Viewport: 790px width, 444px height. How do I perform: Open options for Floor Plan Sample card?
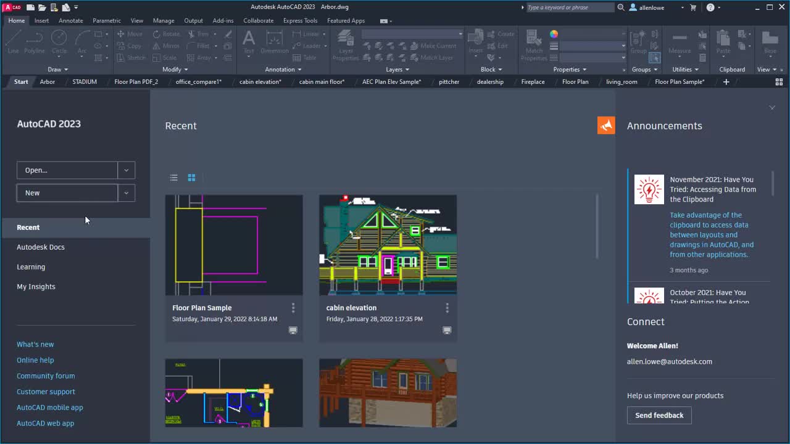[293, 308]
